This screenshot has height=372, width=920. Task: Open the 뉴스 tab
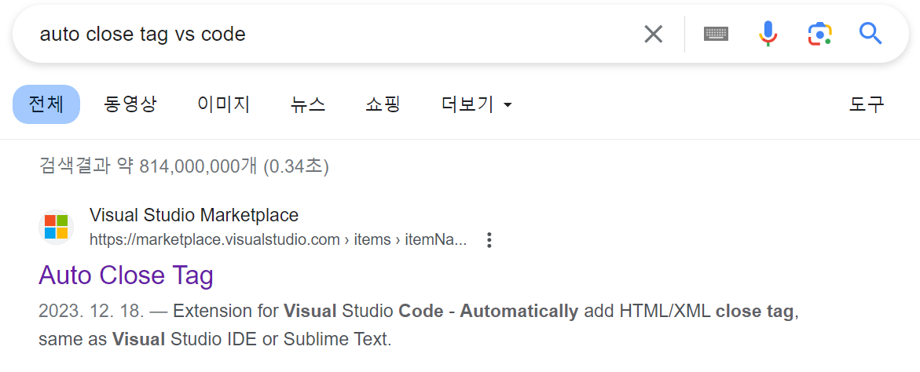pyautogui.click(x=307, y=104)
